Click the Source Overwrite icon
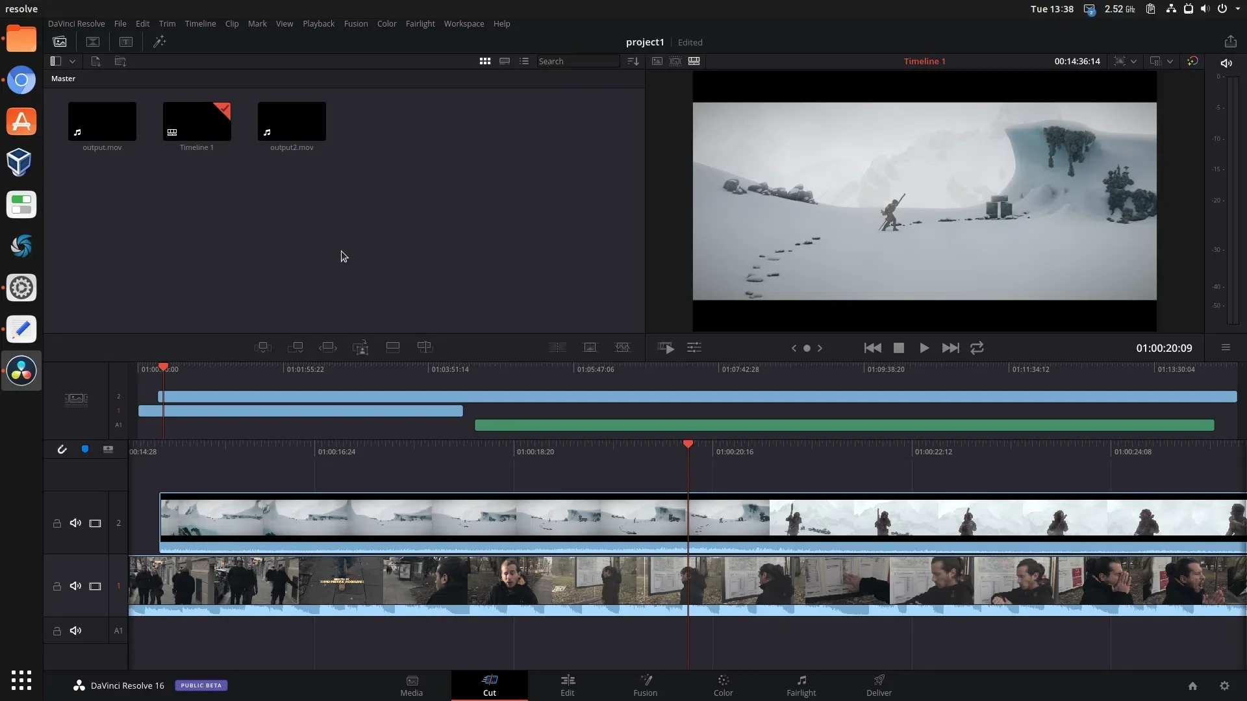This screenshot has width=1247, height=701. point(425,347)
